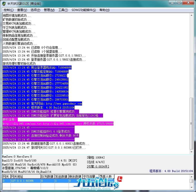Screen dimensions: 196x192
Task: Click gateway table scrollbar up arrow
Action: point(192,176)
